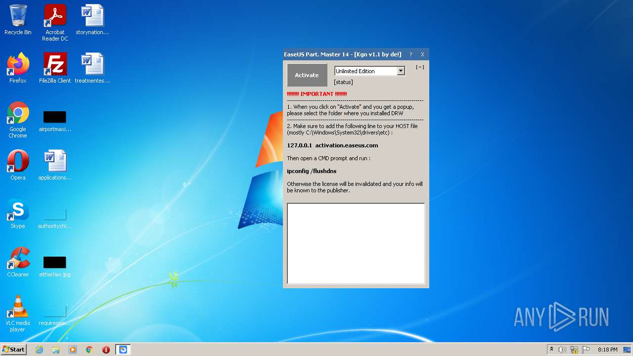Open Windows Explorer folder in taskbar

pyautogui.click(x=56, y=350)
